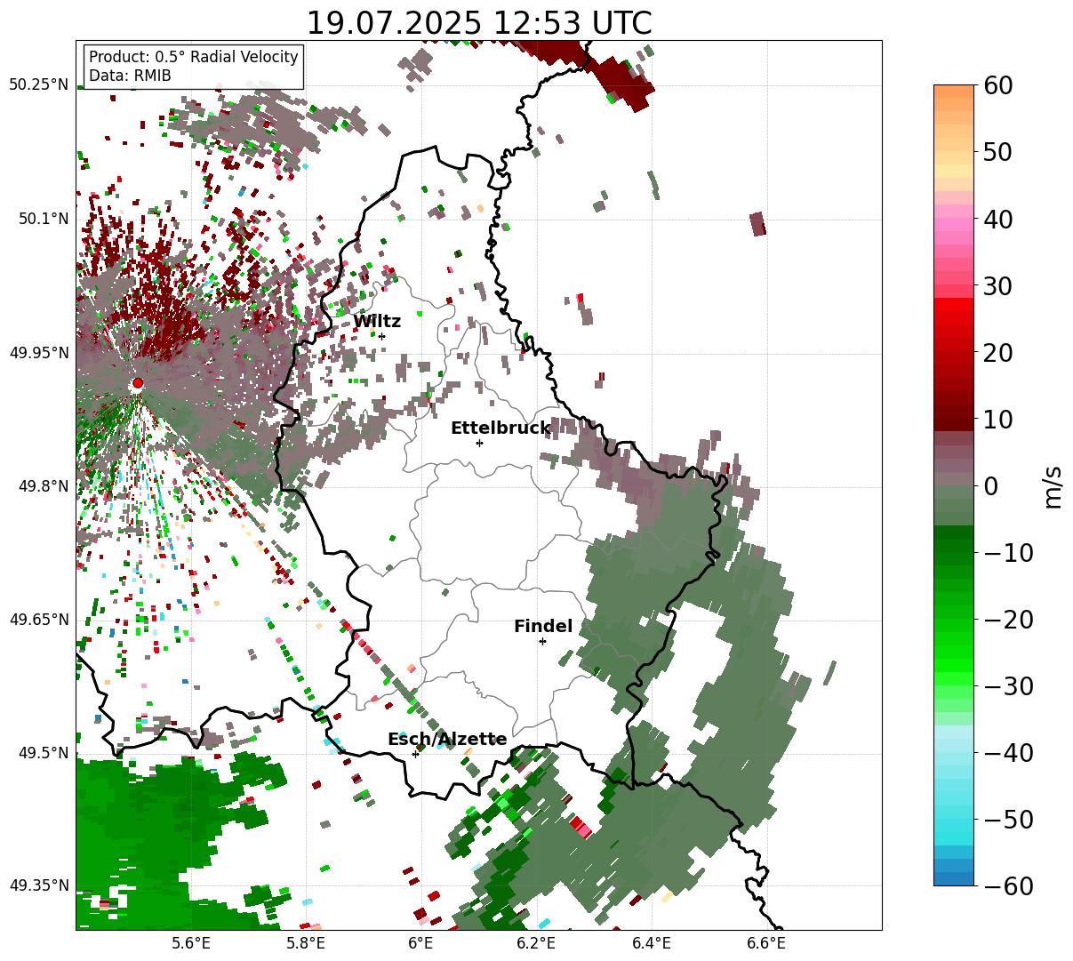Click the 49.35°N latitude label
Image resolution: width=1073 pixels, height=961 pixels.
coord(38,885)
